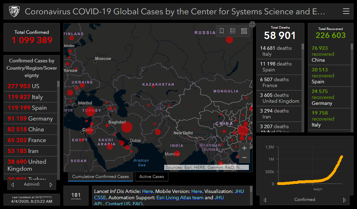
Task: Follow the Lancet Inf Dis Article Here link
Action: [x=147, y=191]
